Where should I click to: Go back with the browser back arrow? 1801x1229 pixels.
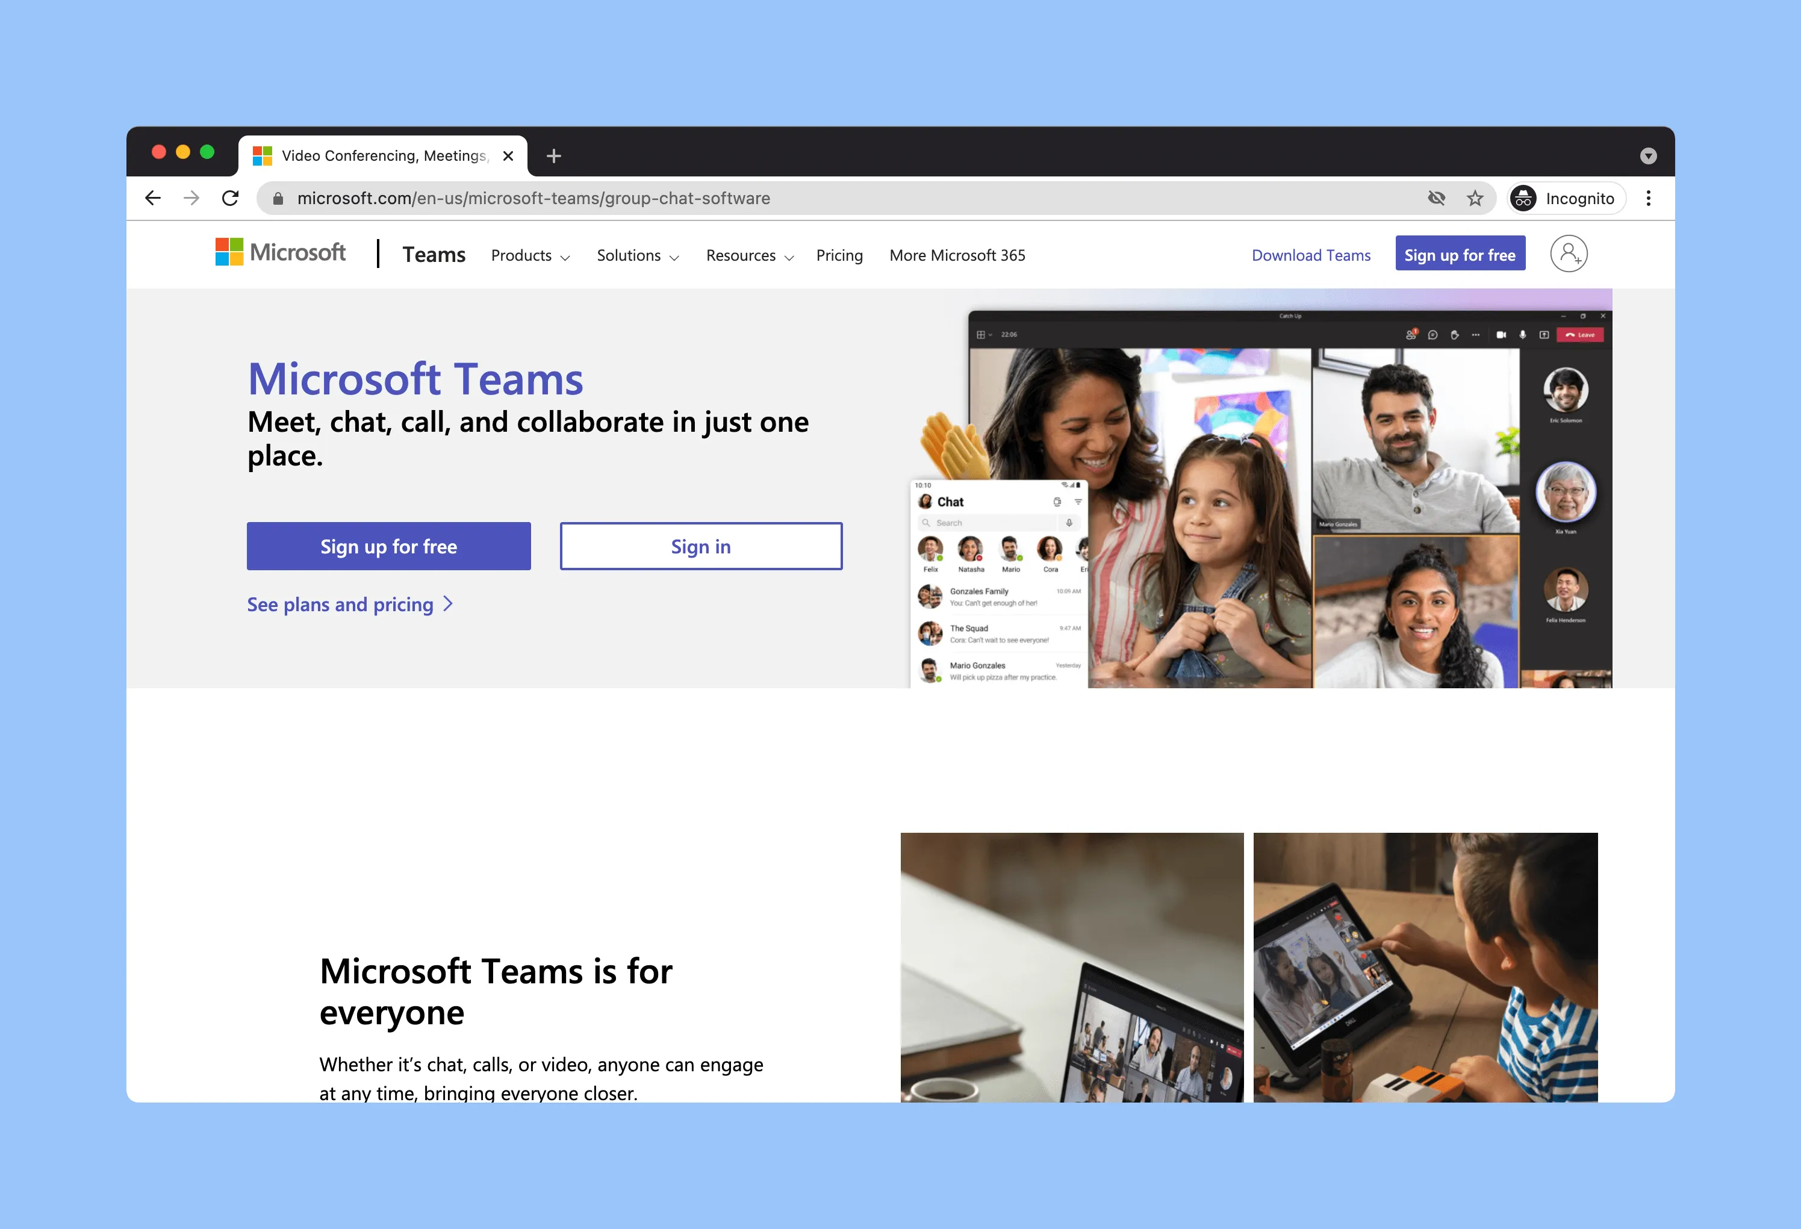click(153, 198)
